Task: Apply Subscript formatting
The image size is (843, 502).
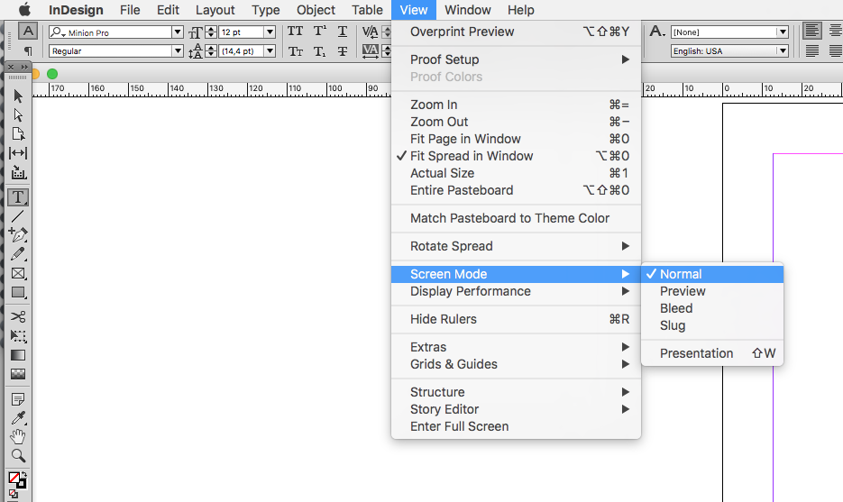Action: pyautogui.click(x=320, y=51)
